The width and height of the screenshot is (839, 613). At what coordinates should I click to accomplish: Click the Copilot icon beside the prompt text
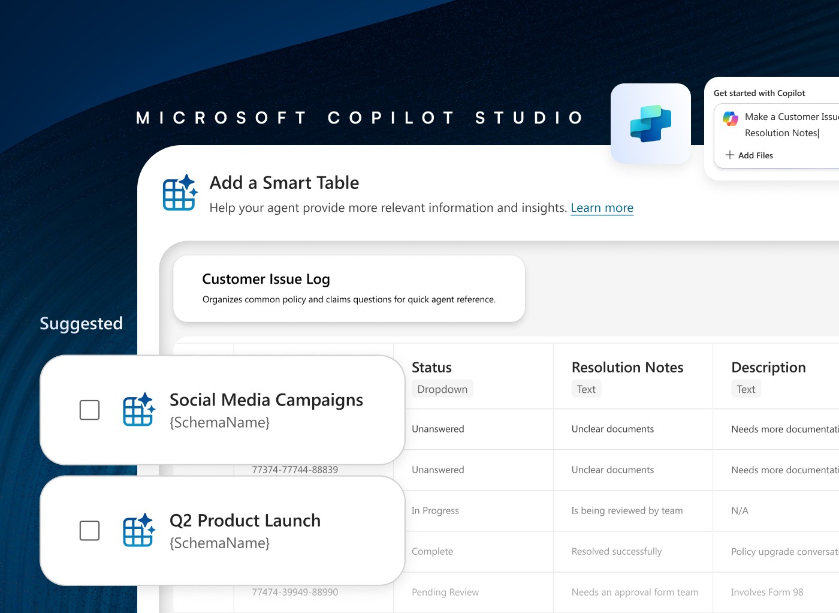coord(731,118)
